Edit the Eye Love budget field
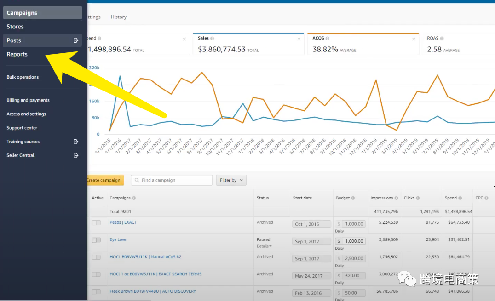The width and height of the screenshot is (495, 301). click(x=354, y=241)
